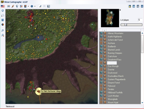Click the Lvl player slider track
Viewport: 144px width, 109px height.
[x=131, y=25]
